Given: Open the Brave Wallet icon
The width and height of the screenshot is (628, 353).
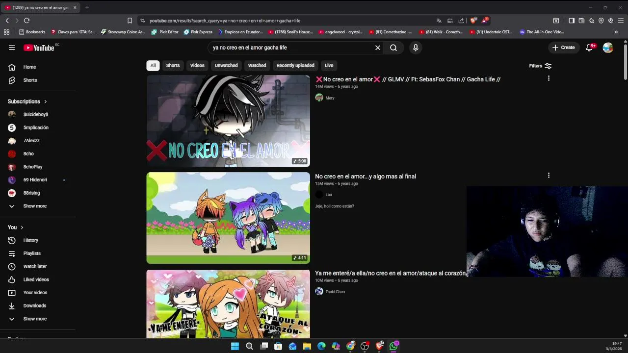Looking at the screenshot, I should 581,21.
